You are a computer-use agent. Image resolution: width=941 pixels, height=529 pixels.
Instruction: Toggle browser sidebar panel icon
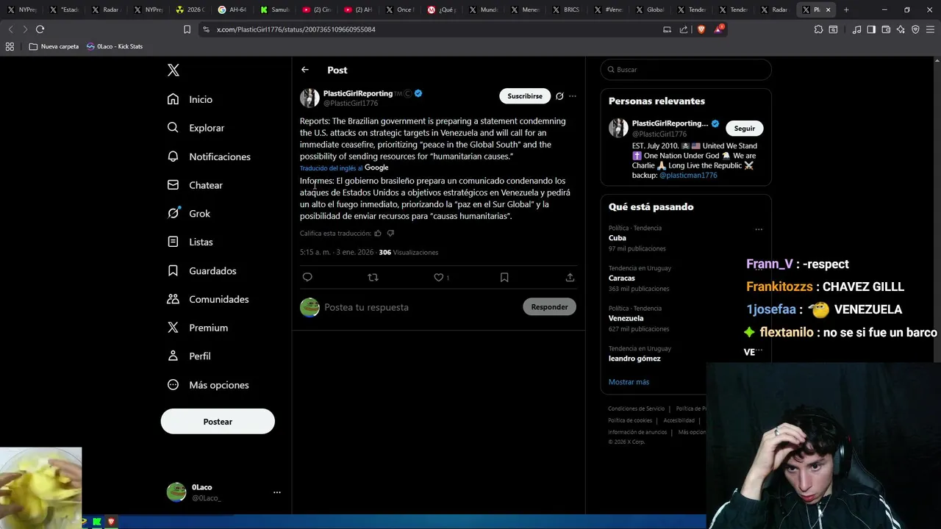tap(871, 29)
